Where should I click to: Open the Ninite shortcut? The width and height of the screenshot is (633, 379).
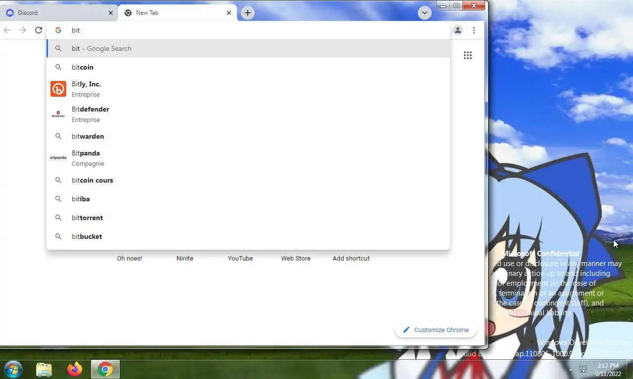(185, 258)
